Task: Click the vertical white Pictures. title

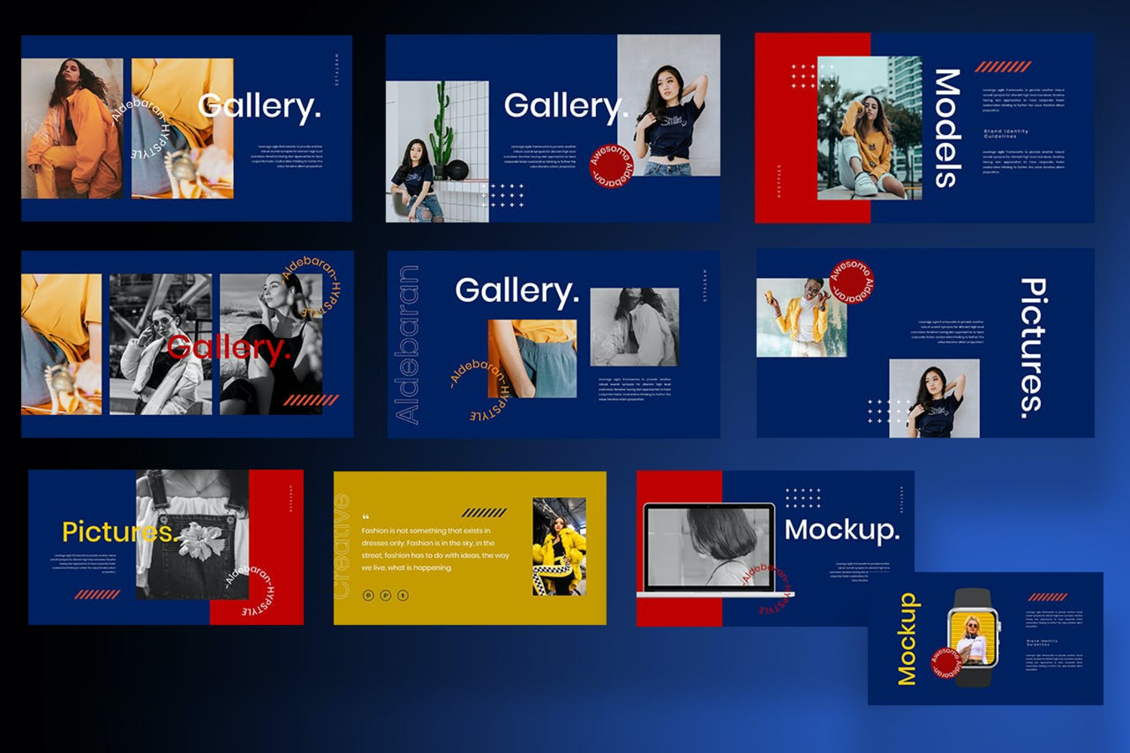Action: tap(1033, 348)
